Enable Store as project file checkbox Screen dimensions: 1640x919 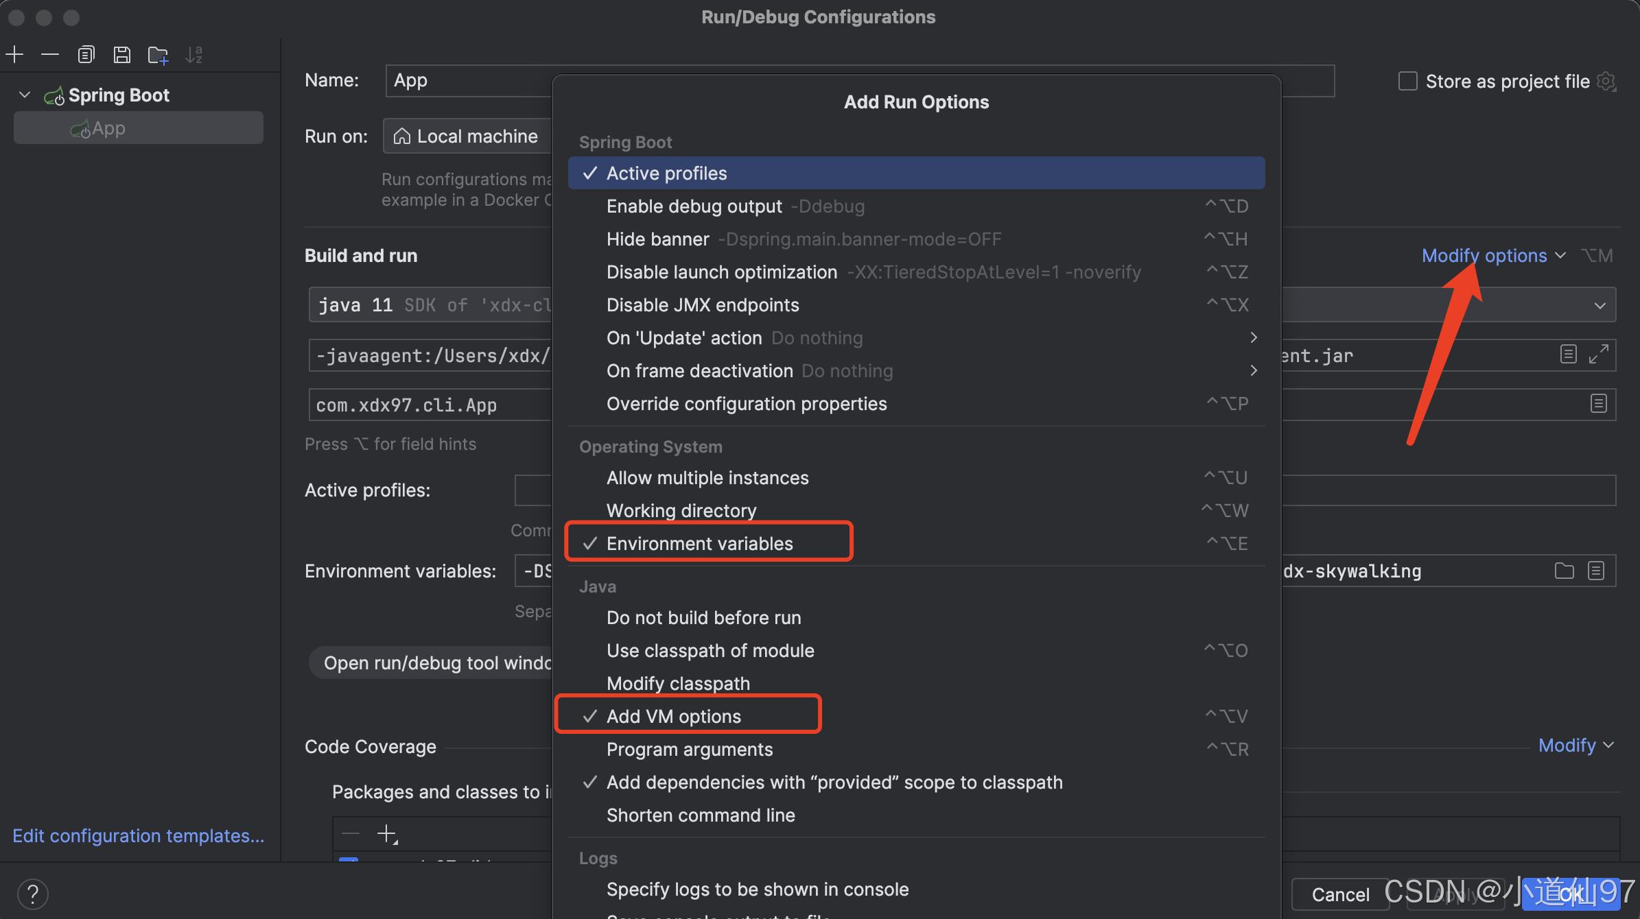(x=1407, y=81)
